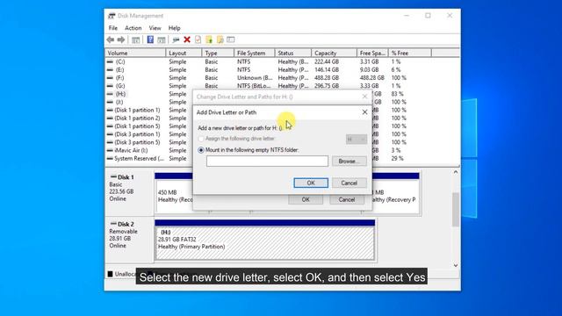Viewport: 562px width, 316px height.
Task: Click OK in Add Drive Letter dialog
Action: click(x=311, y=183)
